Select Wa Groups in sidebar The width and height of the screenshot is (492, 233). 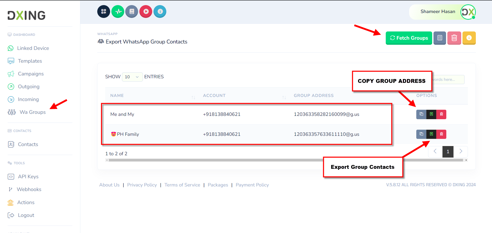tap(27, 112)
